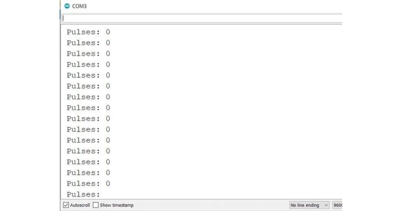Open the No line ending dropdown
This screenshot has width=402, height=211.
(309, 205)
